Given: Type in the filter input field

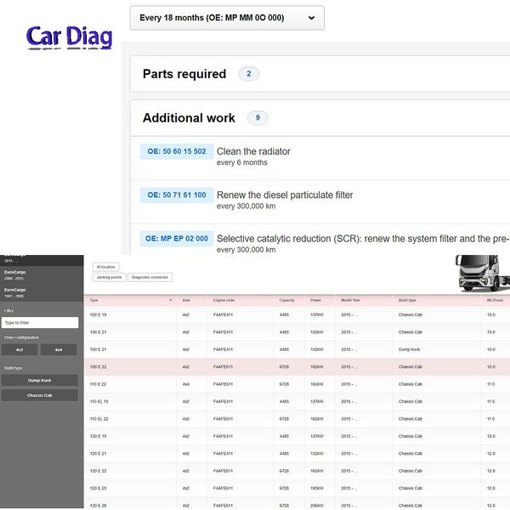Looking at the screenshot, I should (x=40, y=323).
